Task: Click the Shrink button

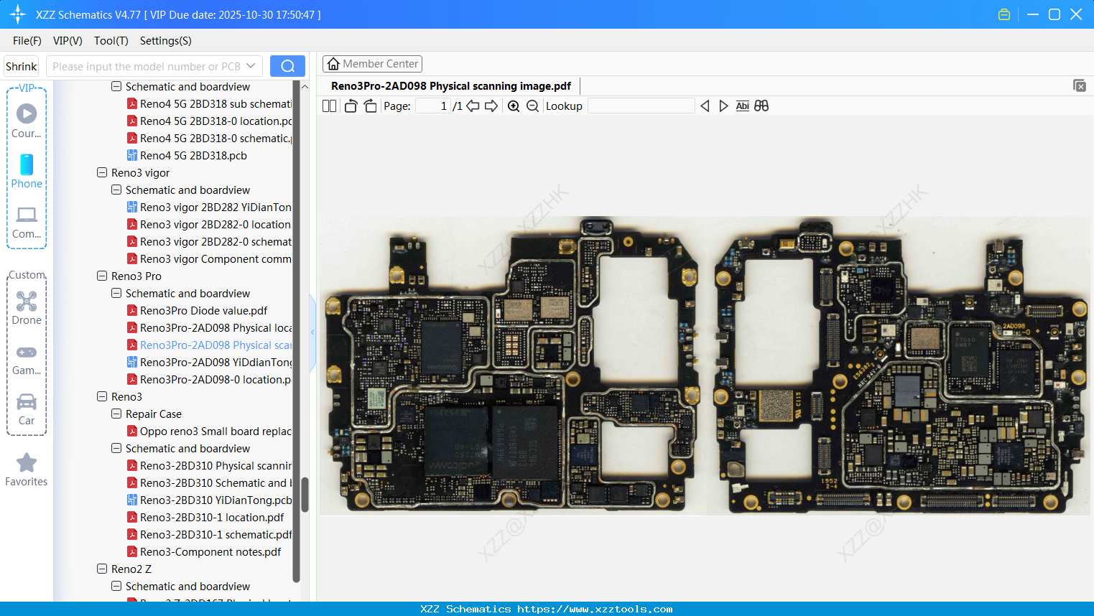Action: point(22,66)
